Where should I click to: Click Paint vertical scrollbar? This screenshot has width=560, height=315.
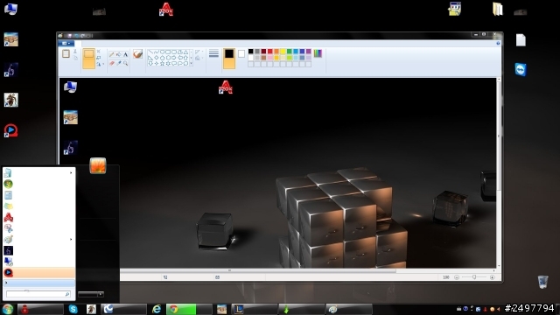coord(499,136)
